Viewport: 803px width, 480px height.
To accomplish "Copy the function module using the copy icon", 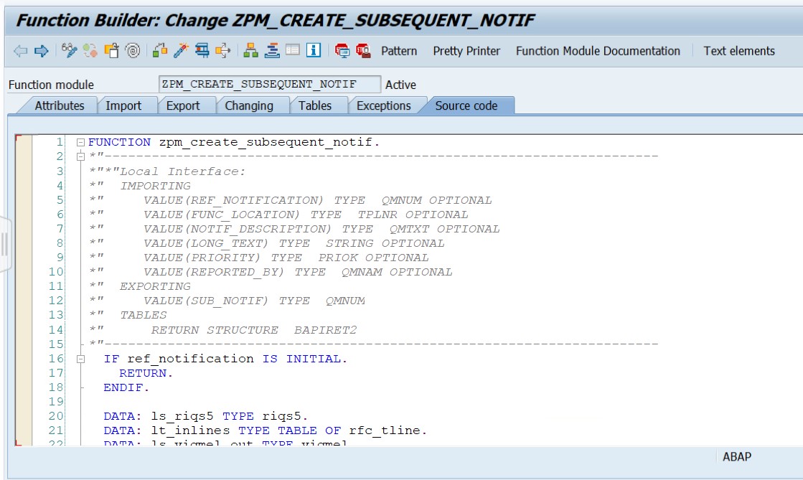I will coord(113,50).
